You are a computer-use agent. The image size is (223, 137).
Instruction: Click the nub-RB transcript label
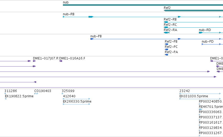coord(69,14)
